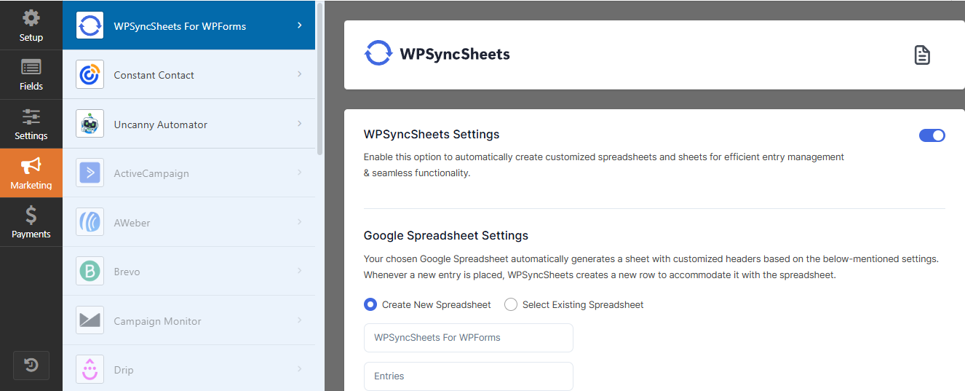This screenshot has height=391, width=965.
Task: Open the Uncanny Automator provider text
Action: (x=160, y=125)
